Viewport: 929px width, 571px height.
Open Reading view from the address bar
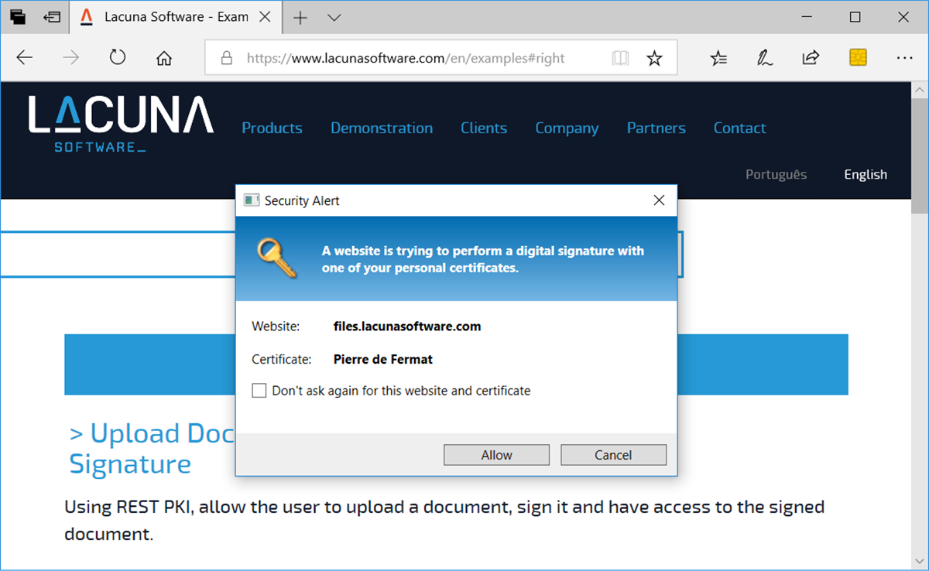click(x=620, y=57)
